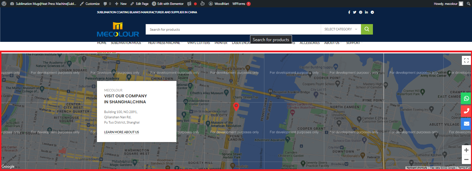
Task: Open About Us menu item
Action: 332,43
